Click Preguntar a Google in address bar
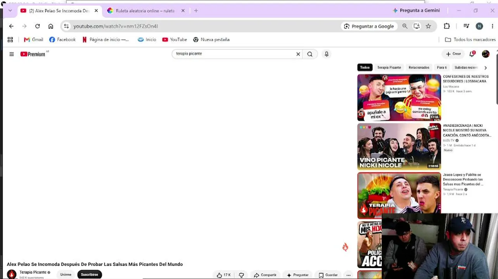This screenshot has height=279, width=498. [369, 26]
